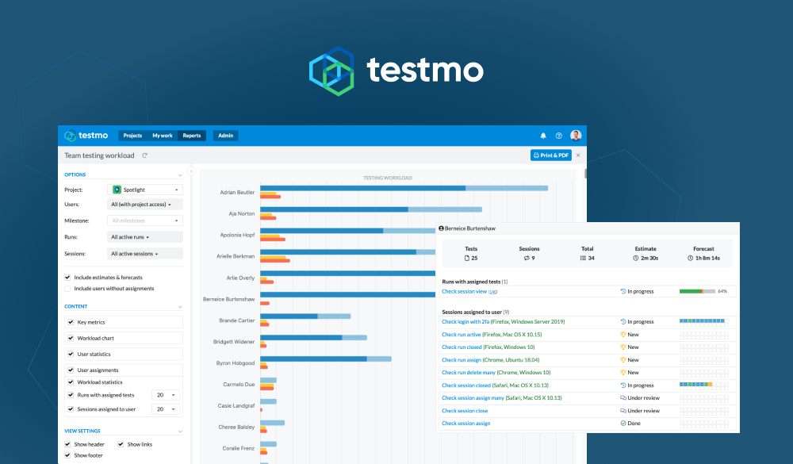Click status icon for Check session closed
Viewport: 793px width, 464px height.
coord(623,385)
